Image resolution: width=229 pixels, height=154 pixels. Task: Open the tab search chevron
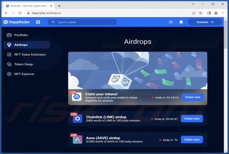193,4
